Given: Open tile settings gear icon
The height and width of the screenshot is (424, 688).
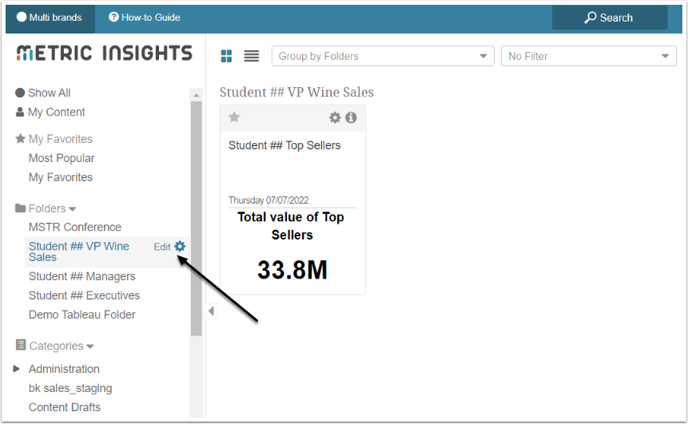Looking at the screenshot, I should (x=336, y=117).
